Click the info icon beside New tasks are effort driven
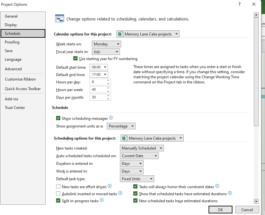265x215 pixels. pyautogui.click(x=110, y=186)
